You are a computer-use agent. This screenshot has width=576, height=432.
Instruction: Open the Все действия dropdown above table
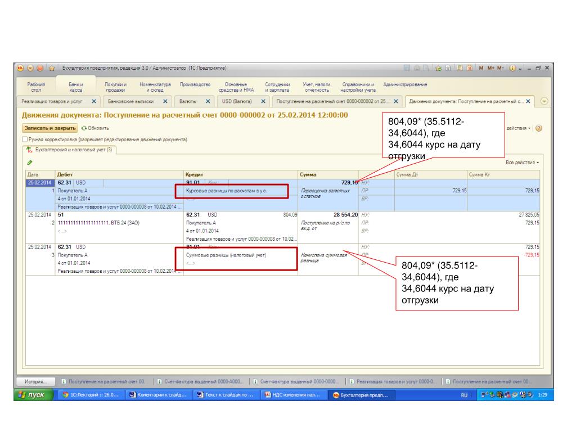pos(522,163)
